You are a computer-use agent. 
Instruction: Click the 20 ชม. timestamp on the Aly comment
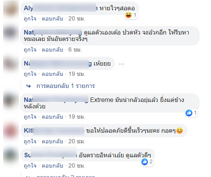tap(77, 19)
